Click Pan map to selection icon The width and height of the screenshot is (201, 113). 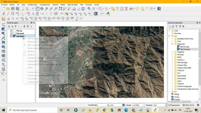pos(42,9)
